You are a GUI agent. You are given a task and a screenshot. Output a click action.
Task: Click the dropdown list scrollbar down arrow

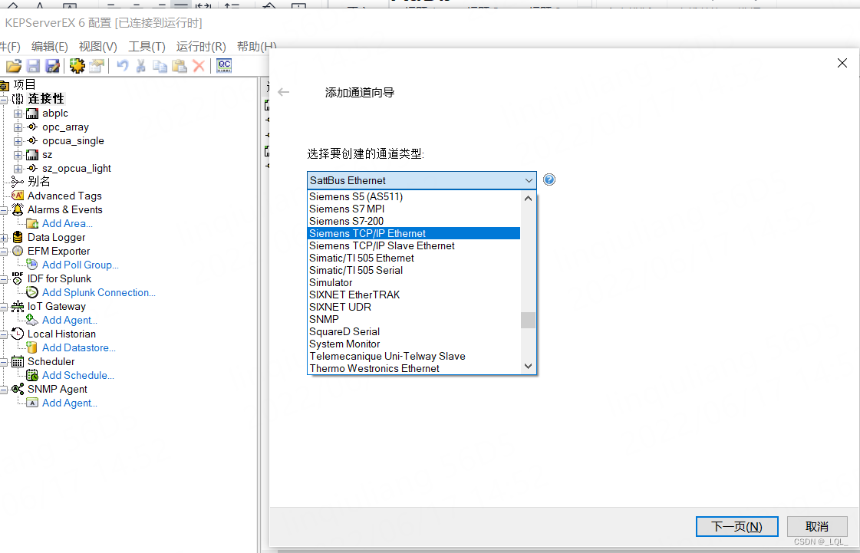coord(528,366)
